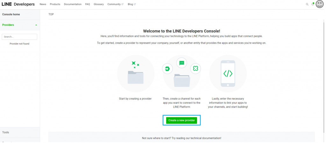326x143 pixels.
Task: Click 'Provider not found' text
Action: click(x=19, y=44)
